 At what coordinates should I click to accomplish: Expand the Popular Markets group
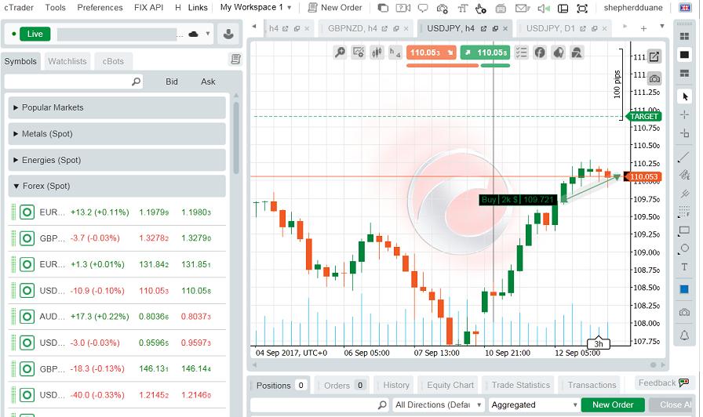pos(117,107)
